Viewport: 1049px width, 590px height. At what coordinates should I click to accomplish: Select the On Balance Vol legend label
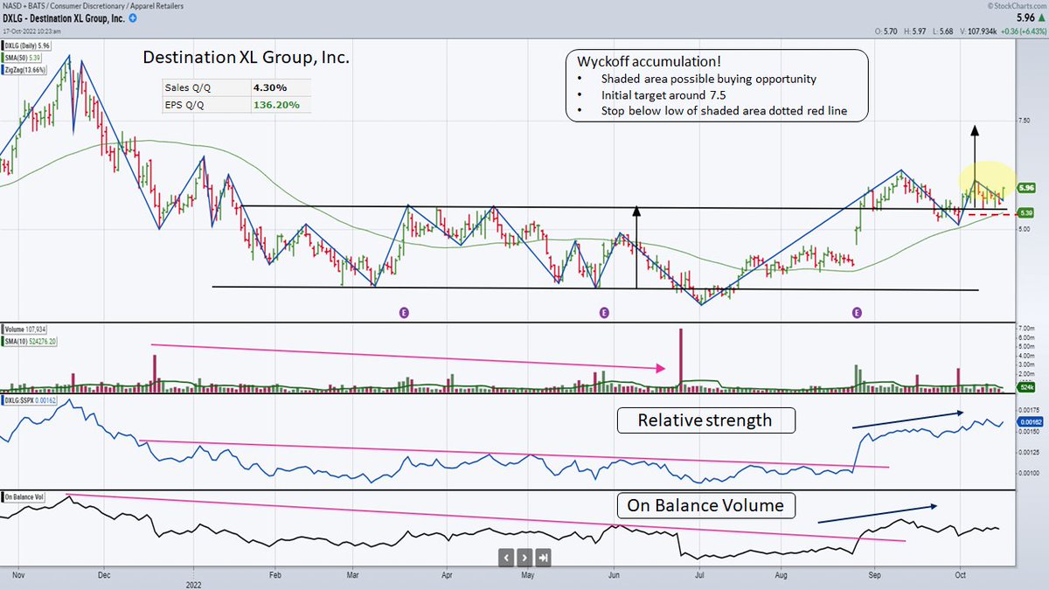pos(24,497)
